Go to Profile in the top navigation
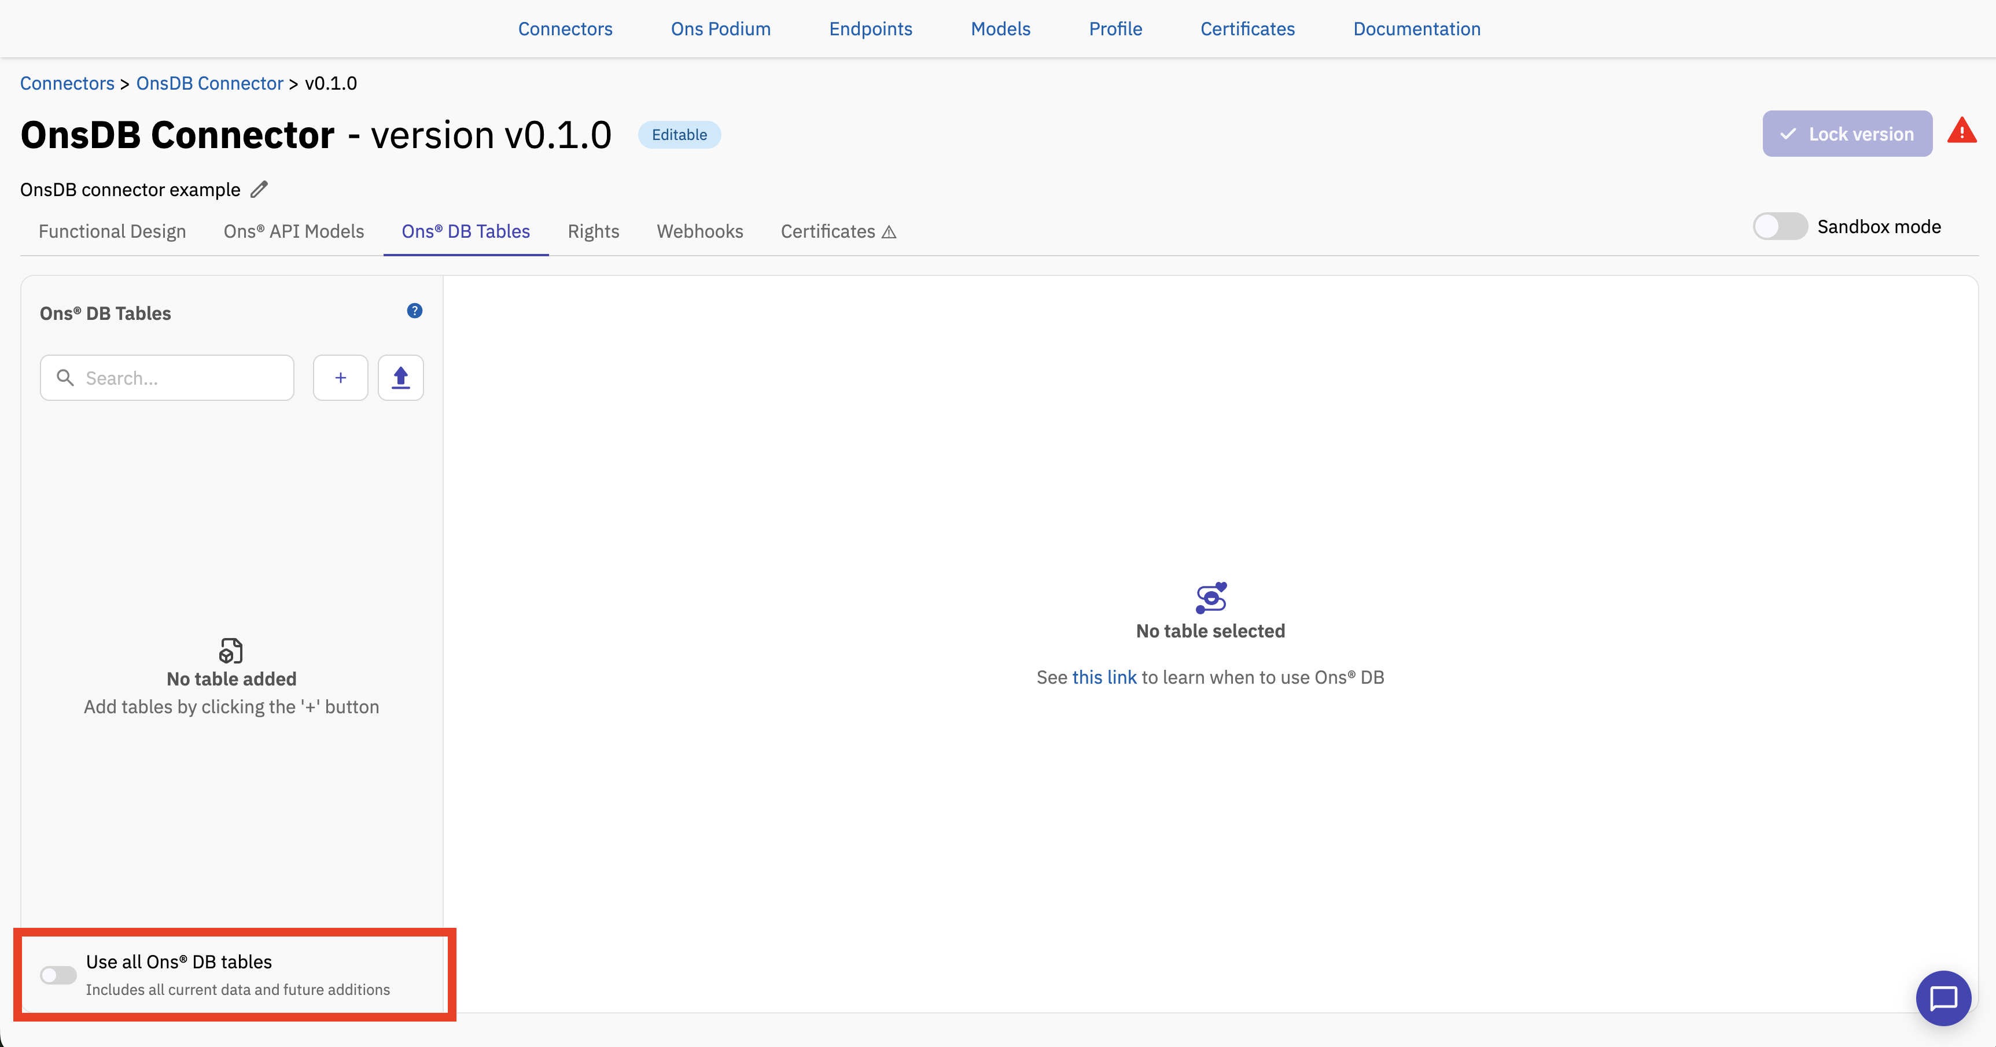Image resolution: width=1996 pixels, height=1047 pixels. (x=1115, y=29)
